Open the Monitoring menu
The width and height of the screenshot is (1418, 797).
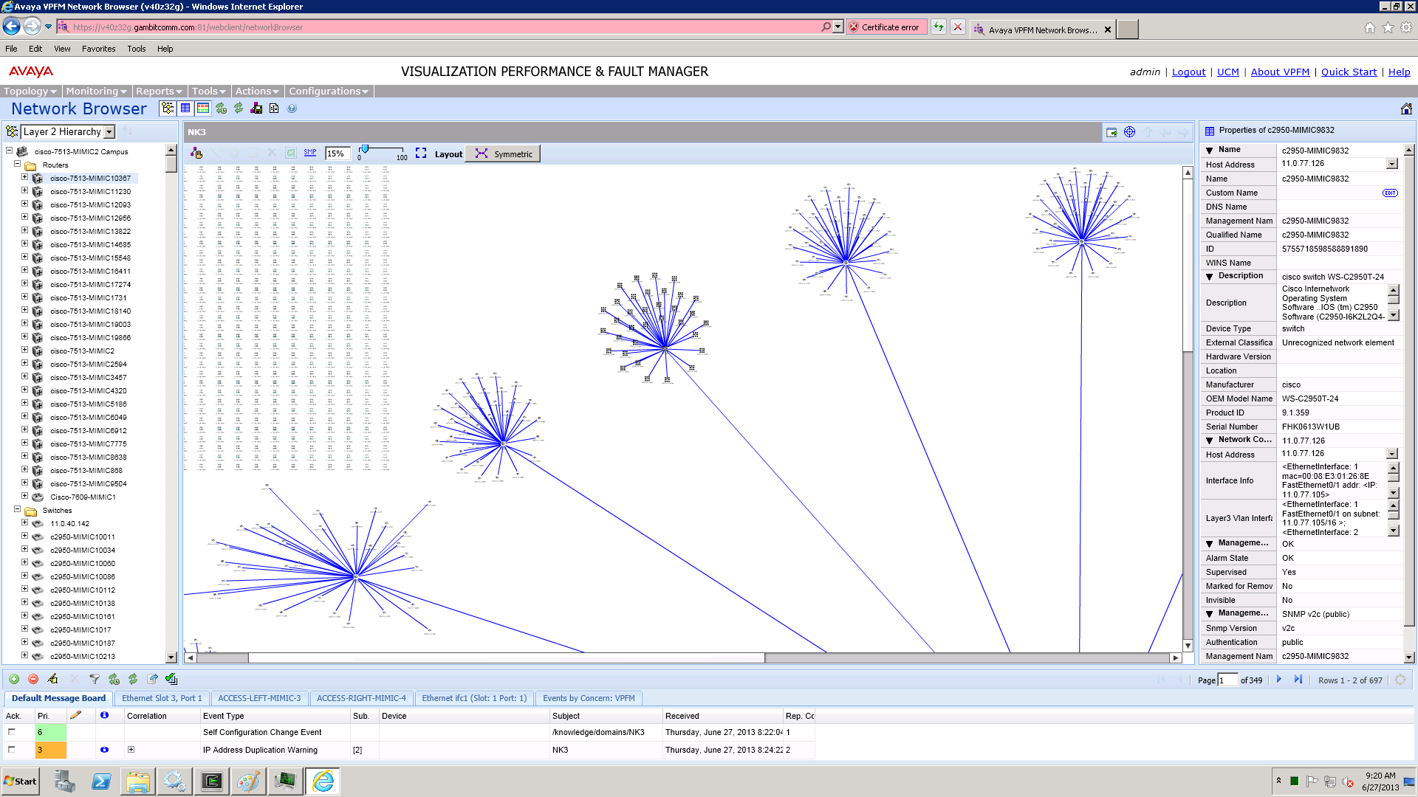click(96, 92)
